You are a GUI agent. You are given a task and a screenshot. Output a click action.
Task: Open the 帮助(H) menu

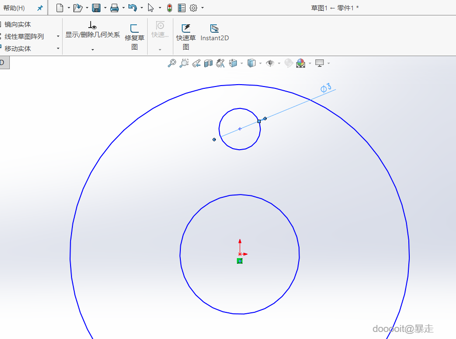tap(14, 8)
